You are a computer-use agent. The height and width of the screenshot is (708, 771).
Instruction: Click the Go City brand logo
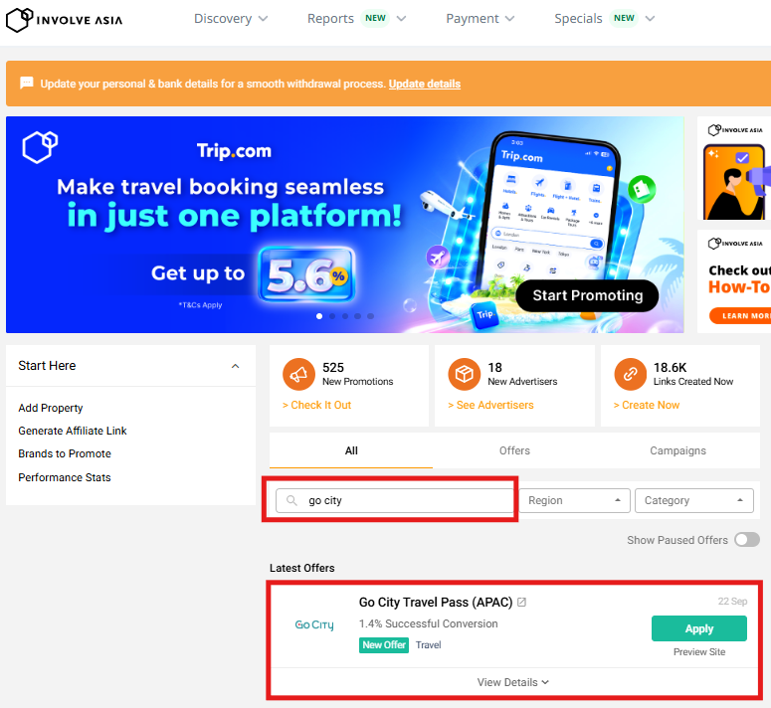tap(314, 625)
